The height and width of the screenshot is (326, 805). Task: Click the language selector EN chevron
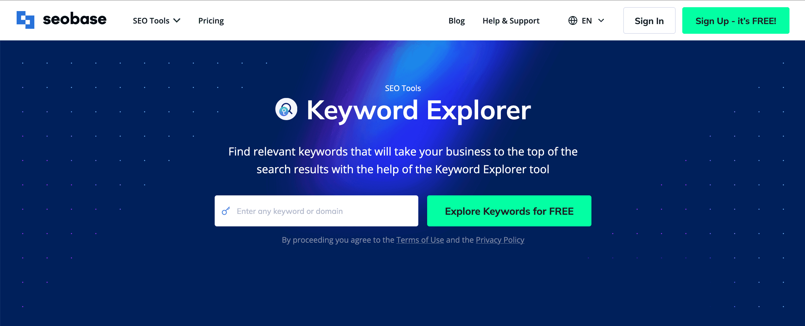(604, 20)
